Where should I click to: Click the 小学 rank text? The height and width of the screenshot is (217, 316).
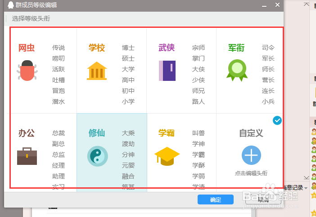click(128, 102)
